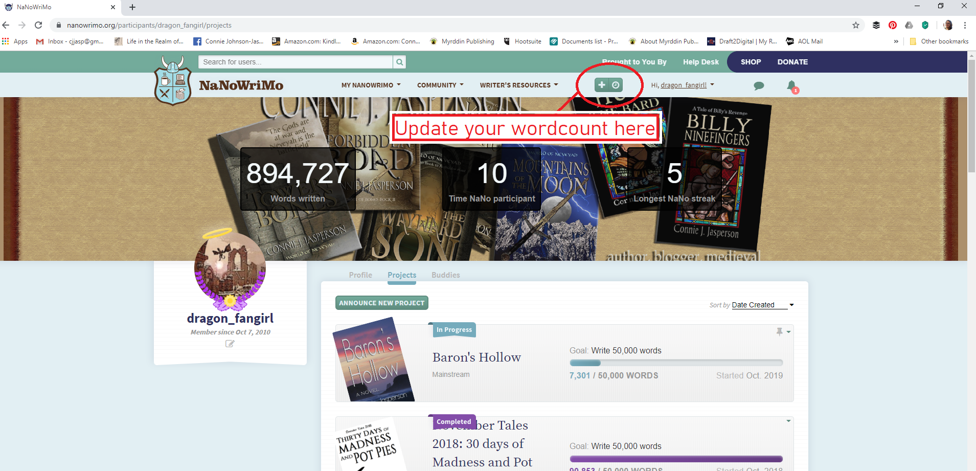976x471 pixels.
Task: Click the Donate link
Action: pos(792,62)
